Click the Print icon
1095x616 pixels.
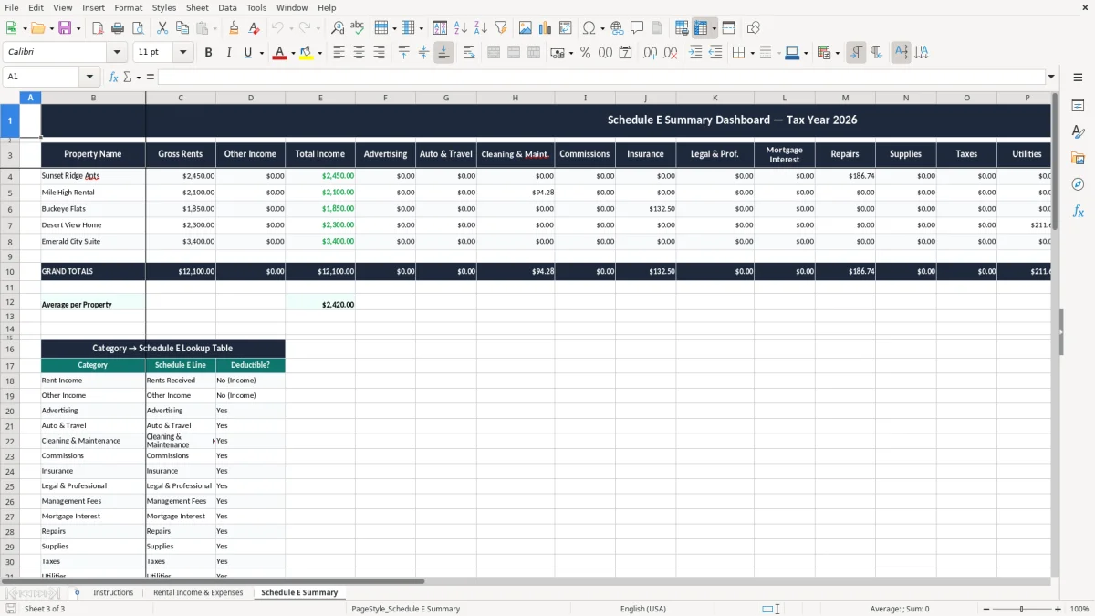click(x=118, y=28)
